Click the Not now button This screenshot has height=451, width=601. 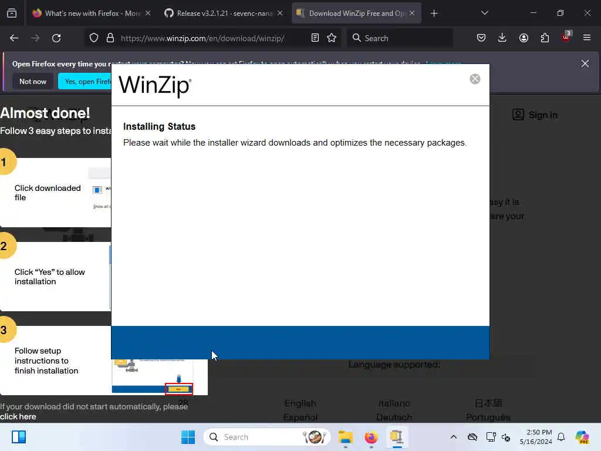pos(33,81)
